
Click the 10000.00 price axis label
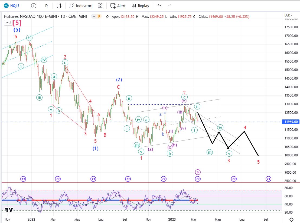point(291,155)
